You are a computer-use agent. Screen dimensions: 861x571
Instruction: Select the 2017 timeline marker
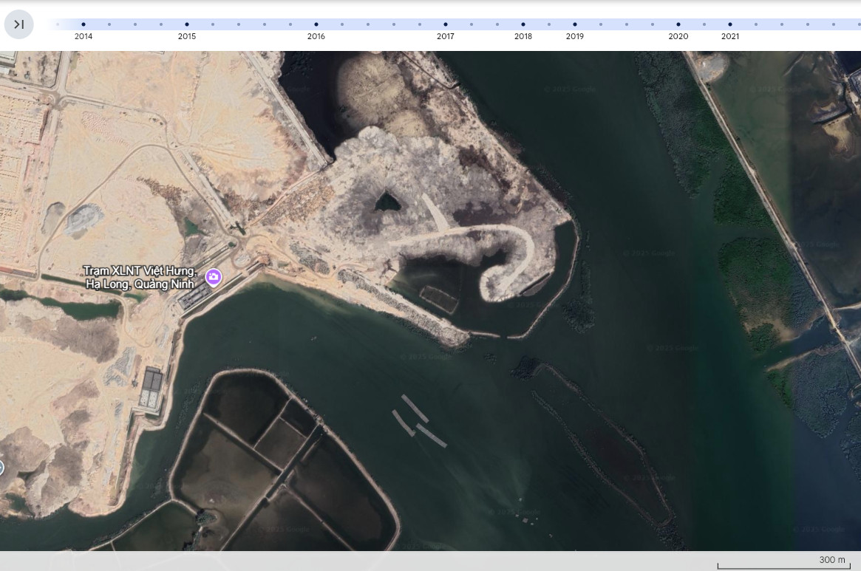point(446,23)
